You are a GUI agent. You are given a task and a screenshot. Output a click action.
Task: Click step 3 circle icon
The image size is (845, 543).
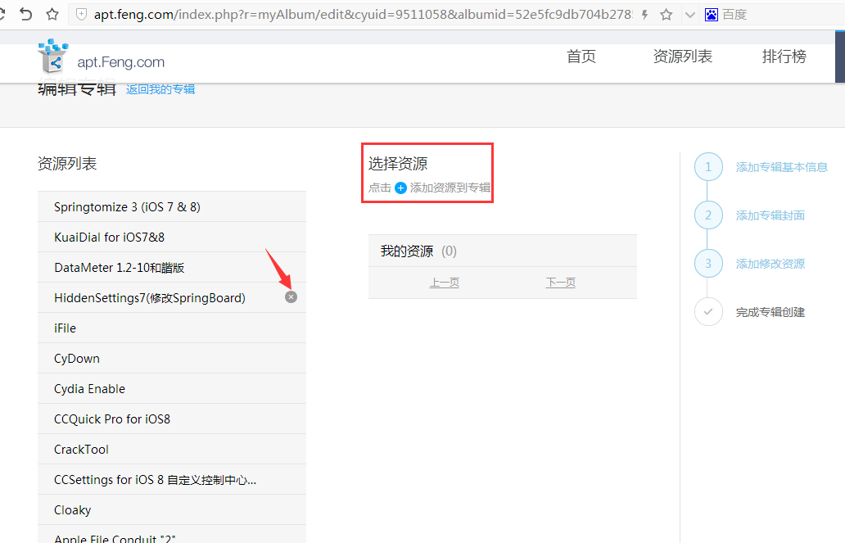pos(708,263)
